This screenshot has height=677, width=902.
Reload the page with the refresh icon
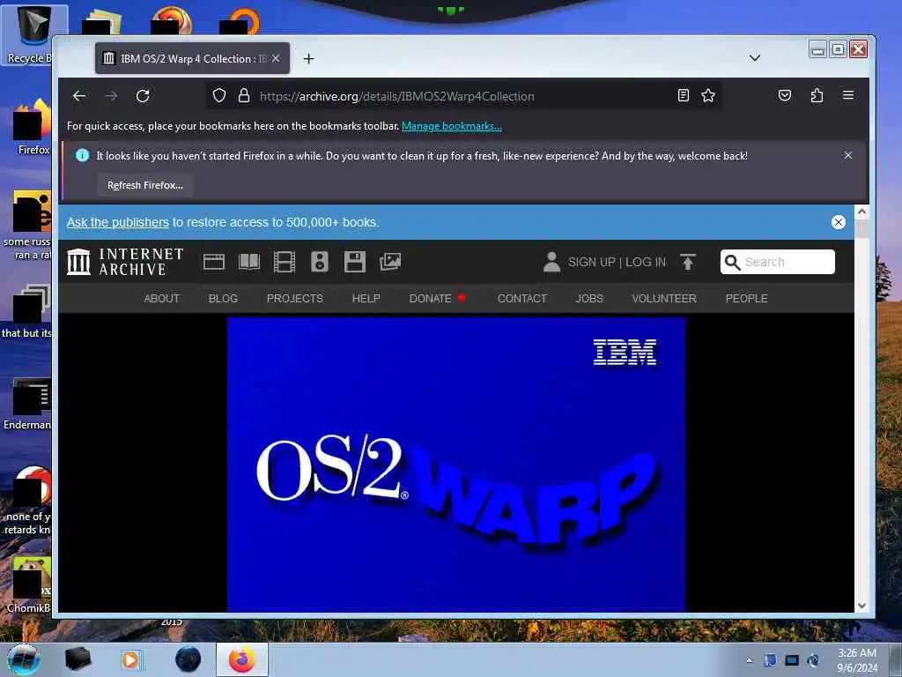tap(143, 96)
